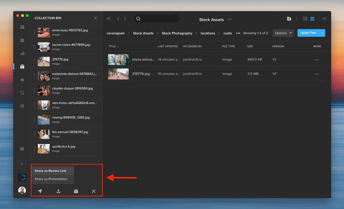Toggle list view for the asset display
The height and width of the screenshot is (209, 344).
[312, 19]
